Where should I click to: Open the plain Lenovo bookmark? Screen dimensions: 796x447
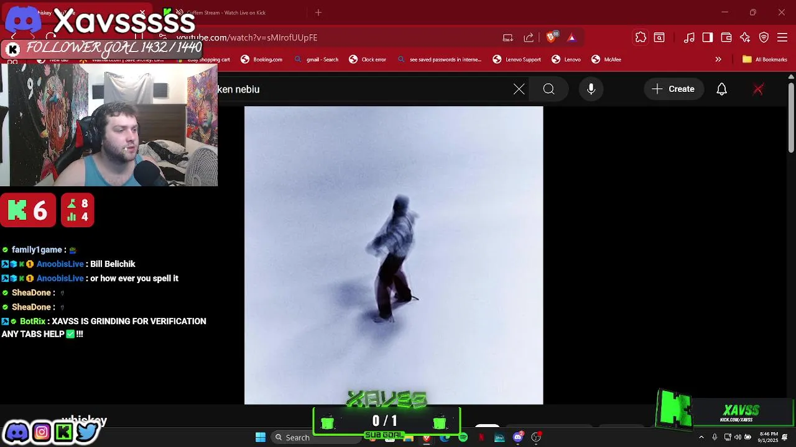(566, 60)
